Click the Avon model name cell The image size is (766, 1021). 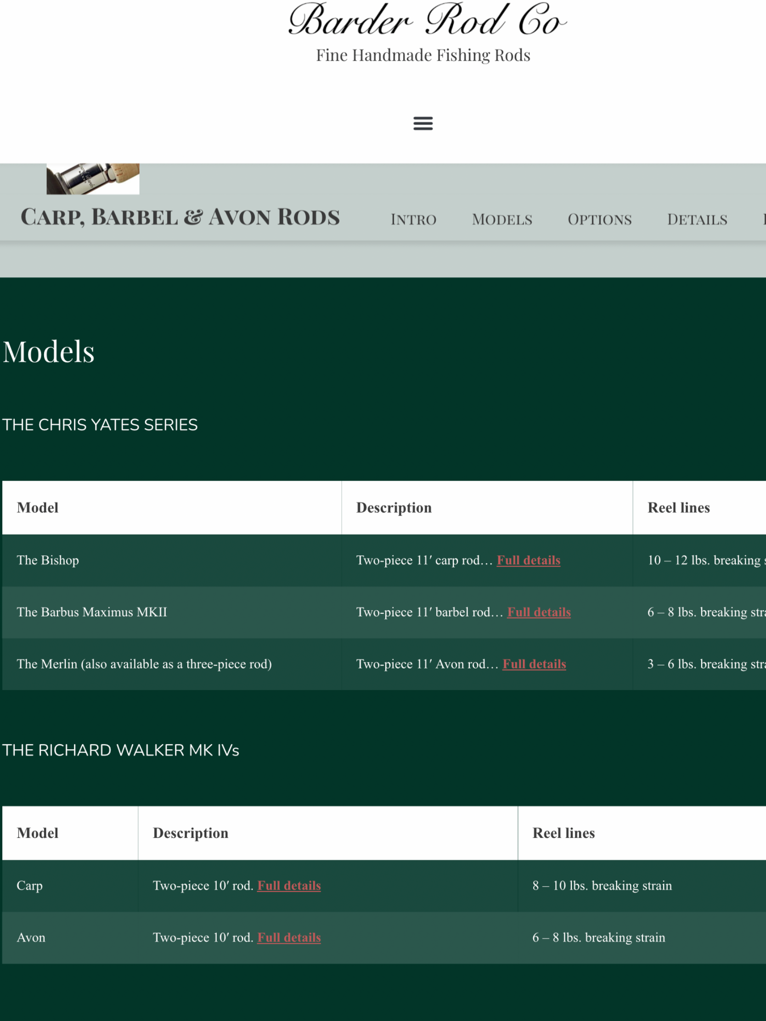pyautogui.click(x=31, y=937)
